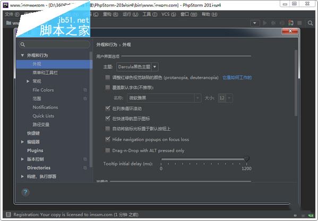This screenshot has height=221, width=318.
Task: Click the settings search input field
Action: pyautogui.click(x=55, y=45)
